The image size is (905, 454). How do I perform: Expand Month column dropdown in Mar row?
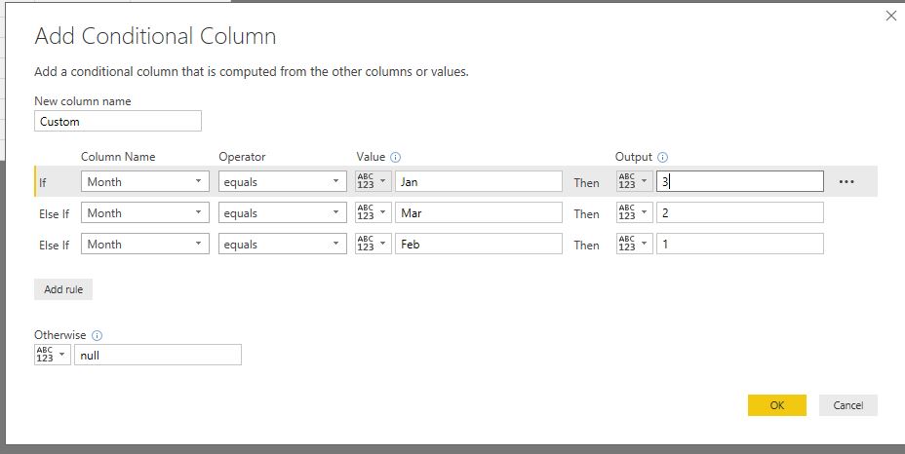145,212
